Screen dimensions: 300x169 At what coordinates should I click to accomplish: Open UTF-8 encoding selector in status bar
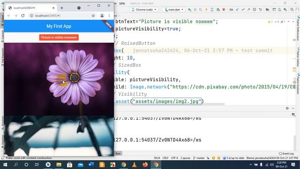[174, 158]
